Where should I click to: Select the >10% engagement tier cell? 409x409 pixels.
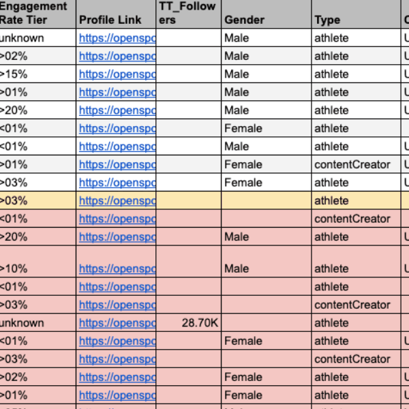tap(37, 269)
